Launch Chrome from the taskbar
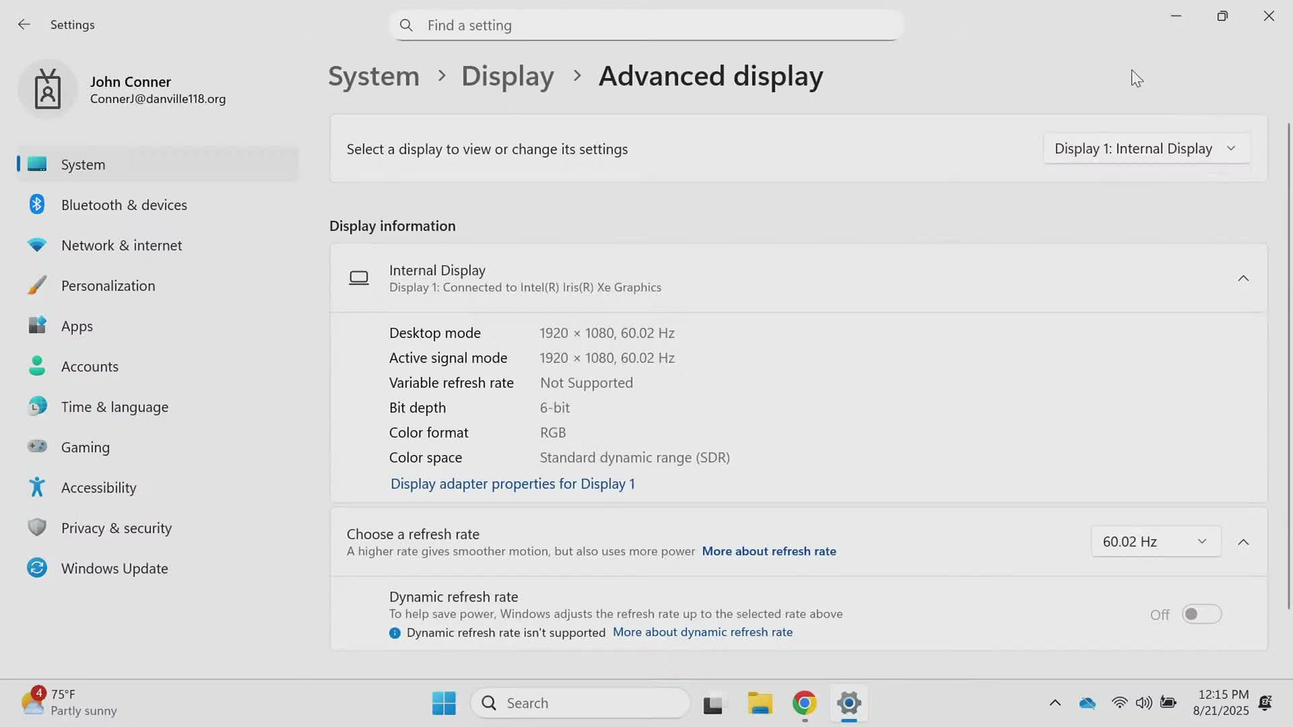This screenshot has height=727, width=1293. tap(803, 702)
